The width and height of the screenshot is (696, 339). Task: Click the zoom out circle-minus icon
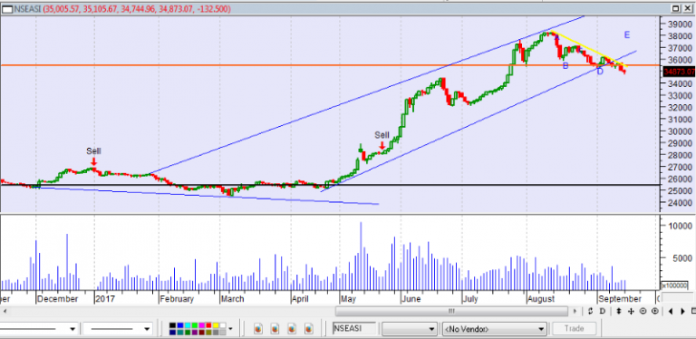pos(643,311)
